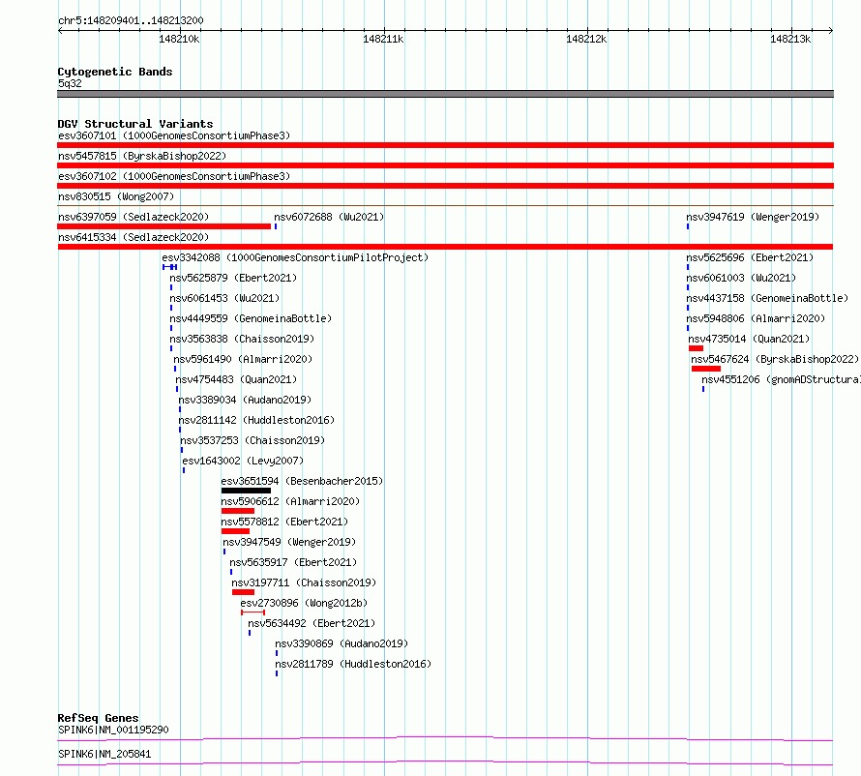Click the red nsv6415334 full-width bar

point(445,247)
